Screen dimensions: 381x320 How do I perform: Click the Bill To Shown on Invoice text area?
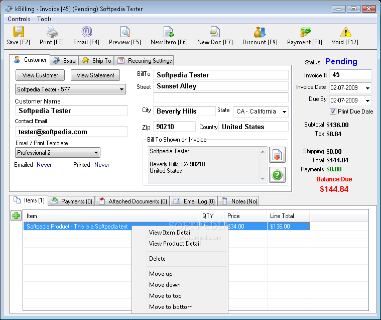(x=203, y=165)
